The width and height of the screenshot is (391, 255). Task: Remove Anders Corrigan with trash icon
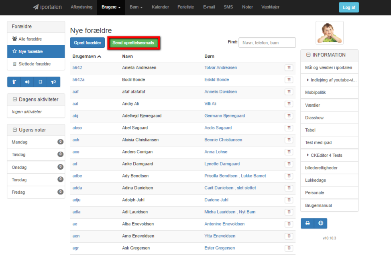[289, 152]
